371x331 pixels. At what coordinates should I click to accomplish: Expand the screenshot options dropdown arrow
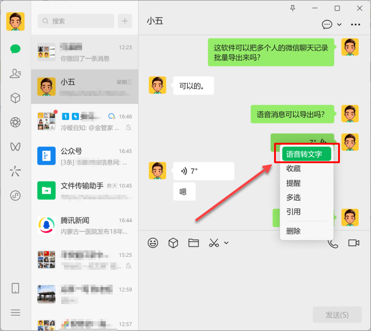(x=226, y=243)
